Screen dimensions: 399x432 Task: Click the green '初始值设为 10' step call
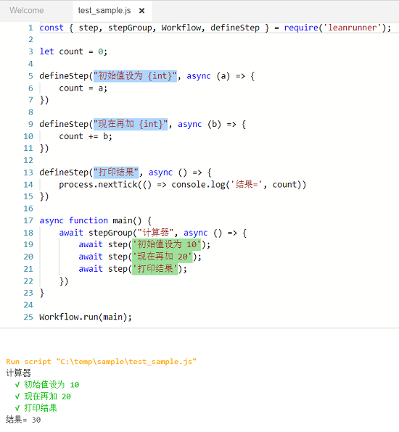(x=167, y=244)
